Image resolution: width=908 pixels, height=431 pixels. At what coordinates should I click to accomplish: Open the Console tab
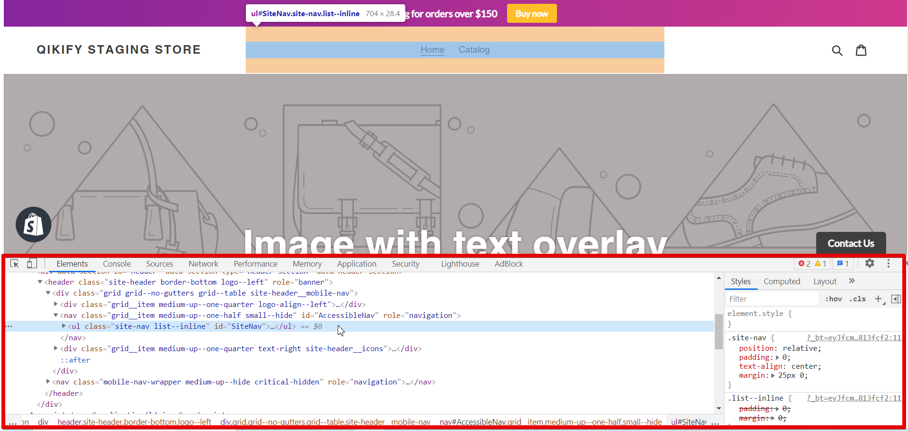(x=117, y=264)
